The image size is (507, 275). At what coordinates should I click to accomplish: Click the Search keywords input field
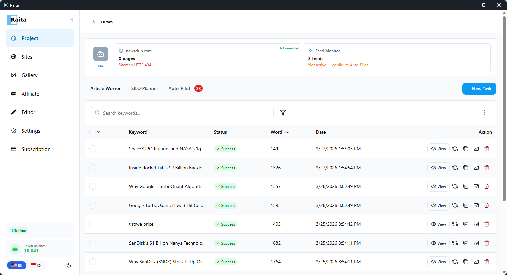[182, 113]
